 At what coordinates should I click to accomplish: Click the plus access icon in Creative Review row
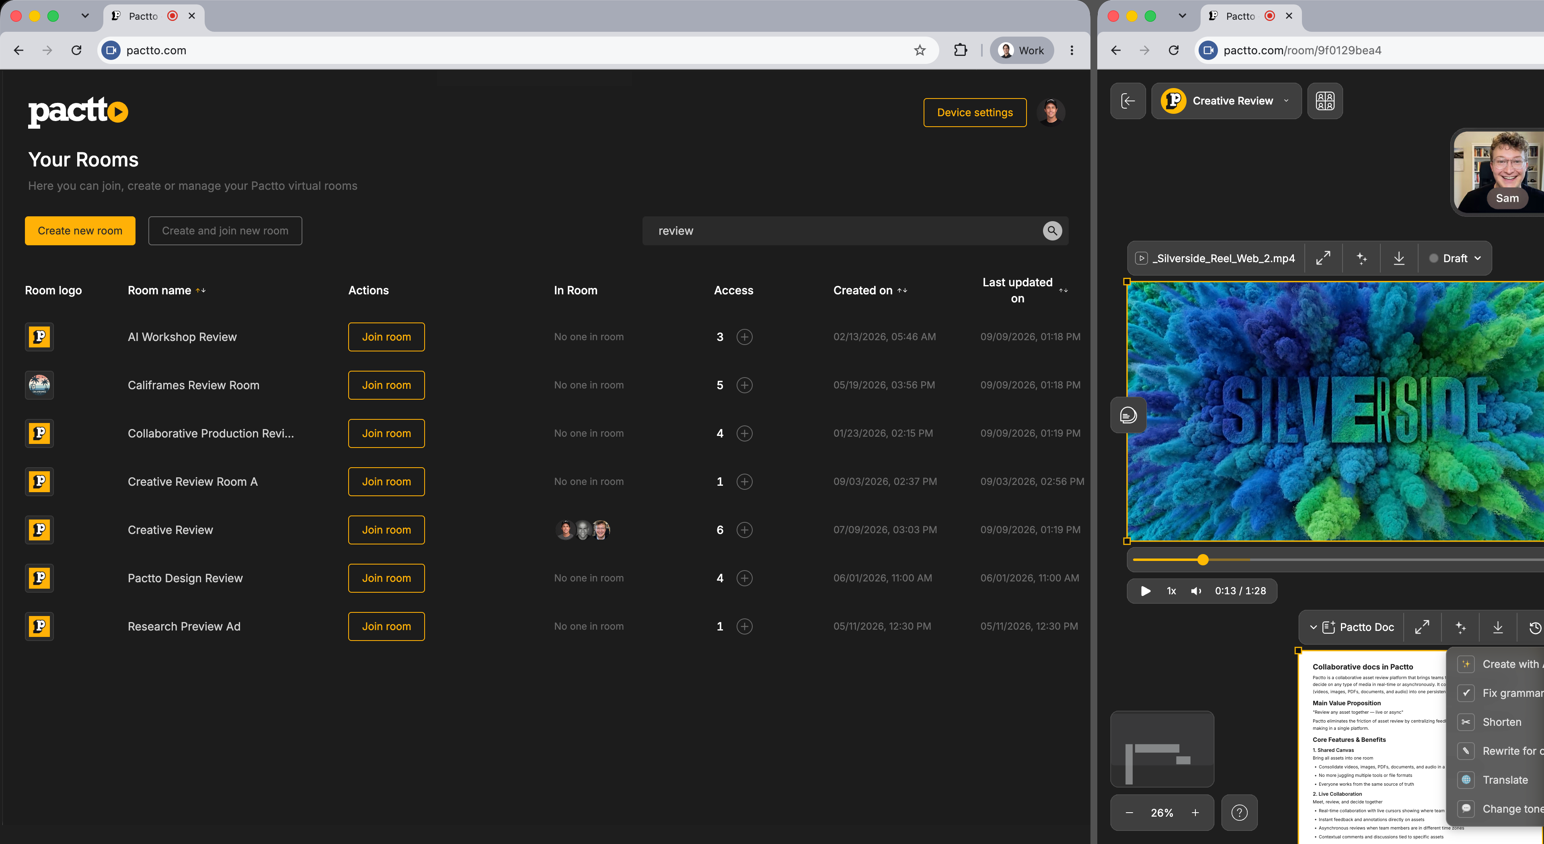(x=744, y=530)
